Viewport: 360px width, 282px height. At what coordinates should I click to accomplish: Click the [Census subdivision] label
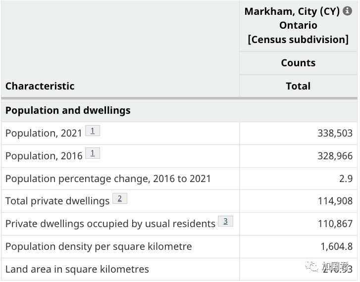(298, 40)
